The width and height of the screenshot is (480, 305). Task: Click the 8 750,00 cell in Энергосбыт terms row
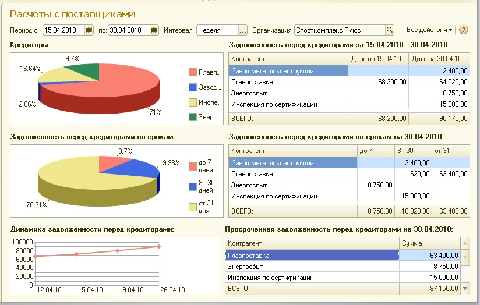coord(376,185)
